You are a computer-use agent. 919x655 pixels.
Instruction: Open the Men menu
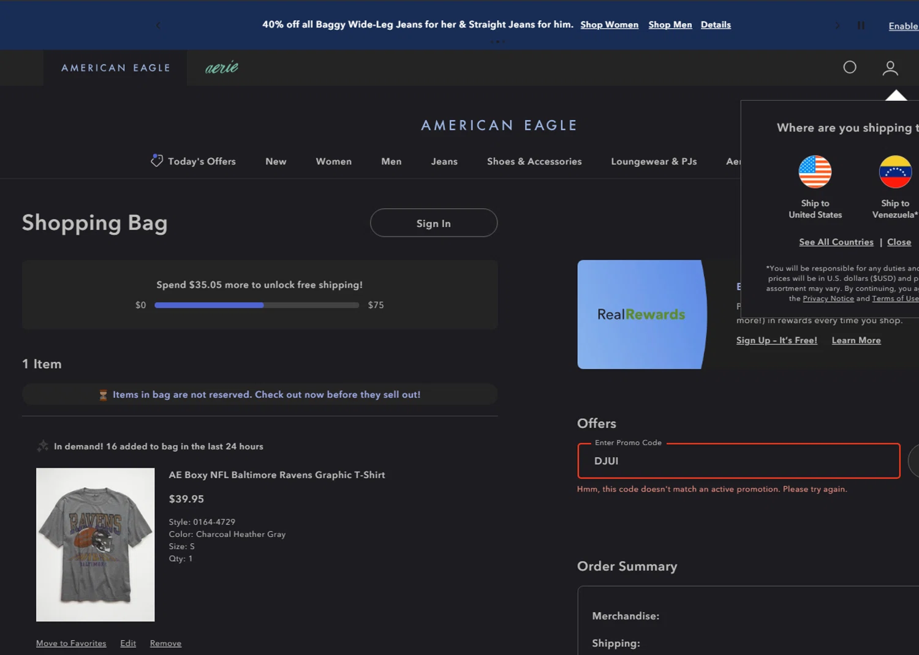[391, 162]
